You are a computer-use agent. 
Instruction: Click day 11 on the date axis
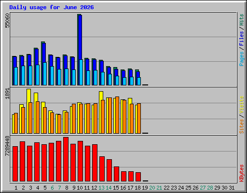(87, 188)
